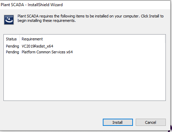This screenshot has height=132, width=172.
Task: Click Pending status beside Platform Common Services
Action: (12, 52)
